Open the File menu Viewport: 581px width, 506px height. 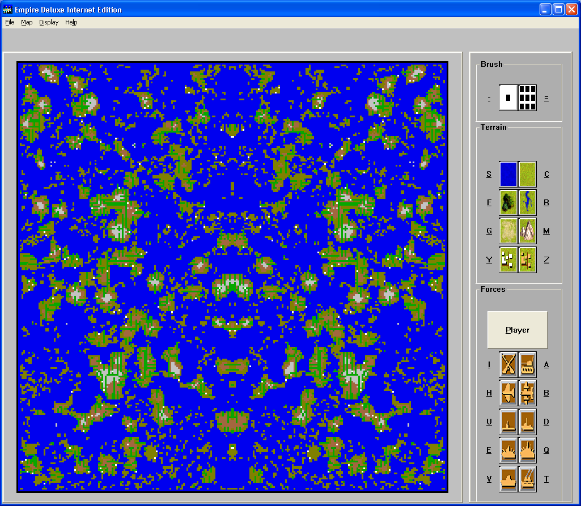click(x=10, y=23)
